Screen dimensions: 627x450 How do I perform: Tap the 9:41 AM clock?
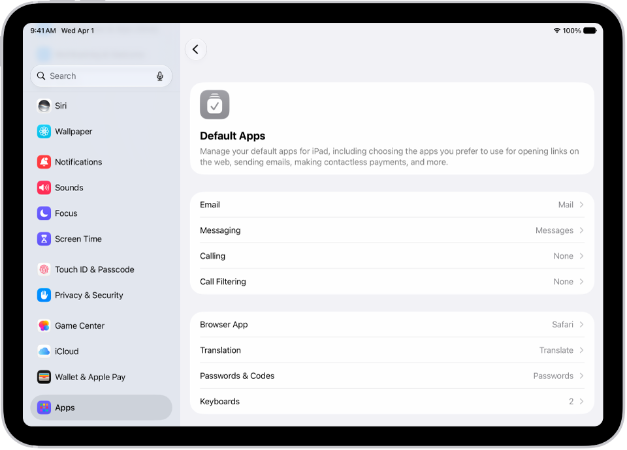(43, 31)
